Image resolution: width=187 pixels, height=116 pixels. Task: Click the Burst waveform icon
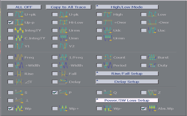click(x=152, y=57)
